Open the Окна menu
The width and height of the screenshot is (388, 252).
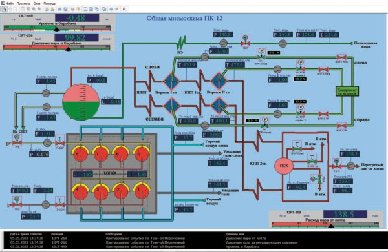(37, 3)
